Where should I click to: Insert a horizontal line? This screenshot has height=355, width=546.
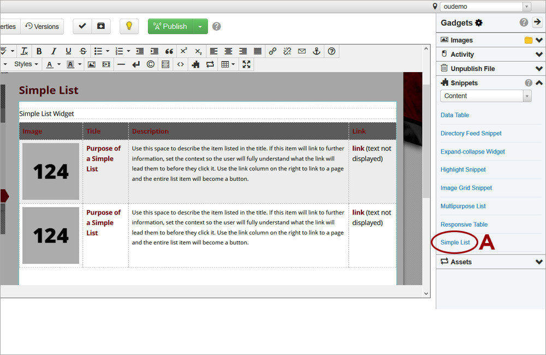point(121,64)
